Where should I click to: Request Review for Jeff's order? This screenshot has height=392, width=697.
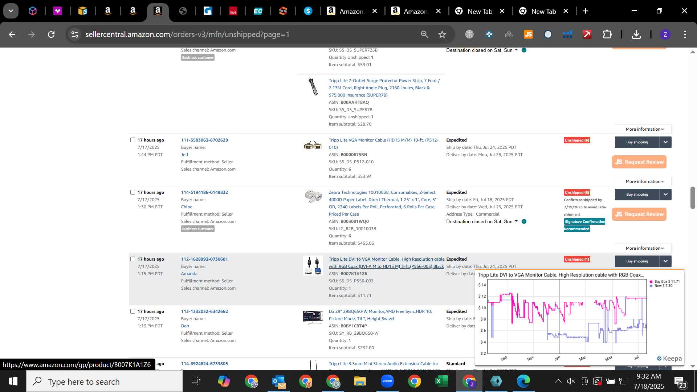pos(639,162)
